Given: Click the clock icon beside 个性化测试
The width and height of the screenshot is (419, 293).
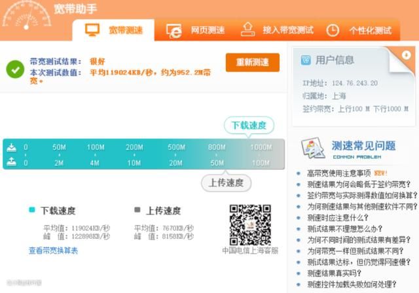Looking at the screenshot, I should (x=333, y=30).
